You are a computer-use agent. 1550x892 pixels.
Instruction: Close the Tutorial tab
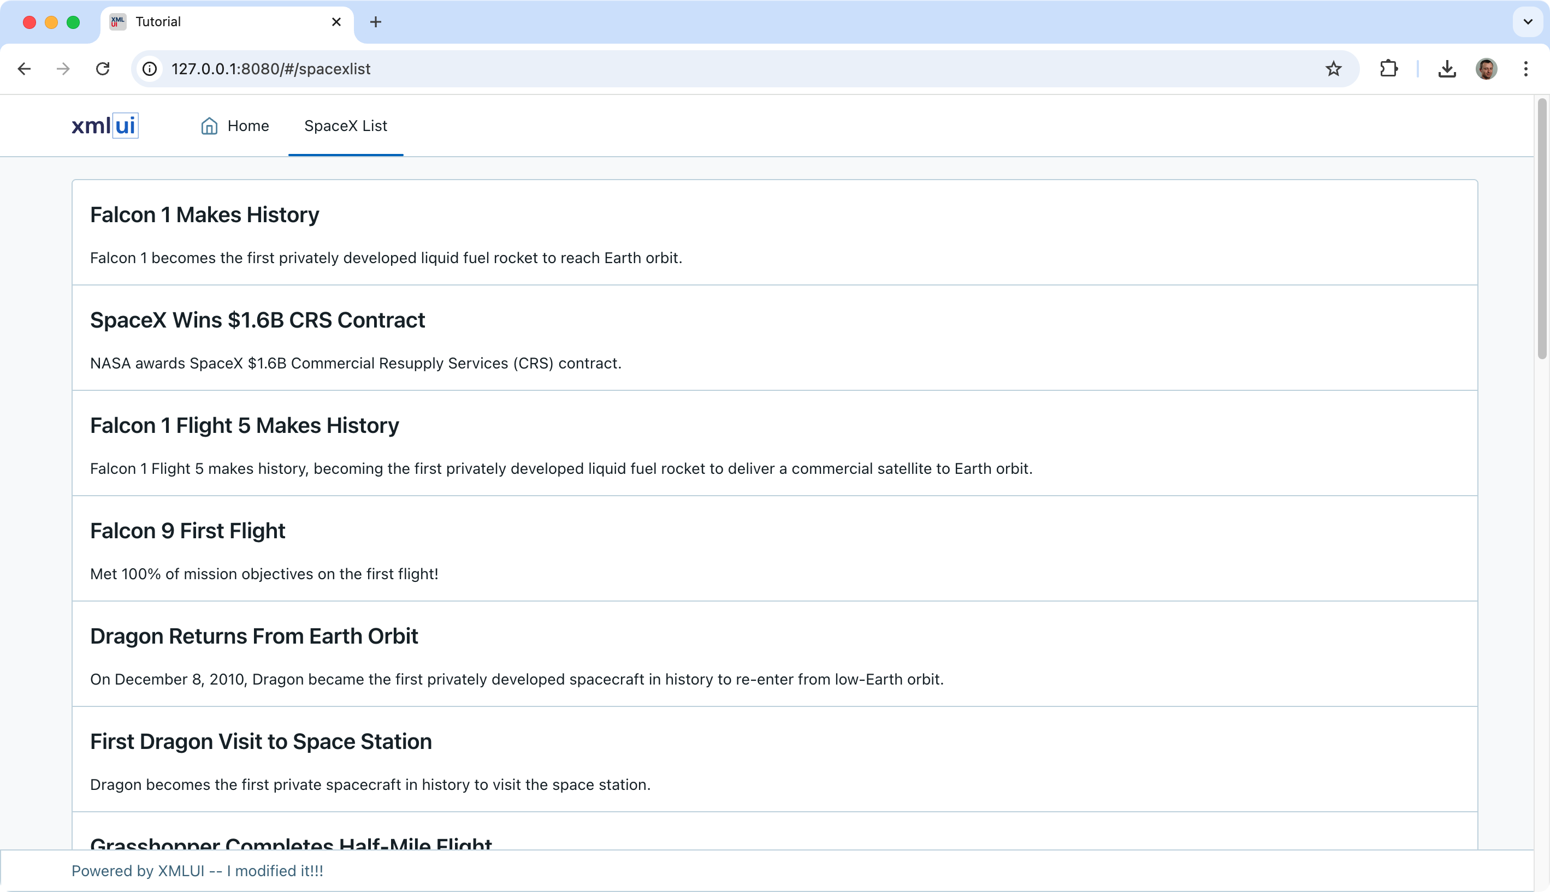336,22
